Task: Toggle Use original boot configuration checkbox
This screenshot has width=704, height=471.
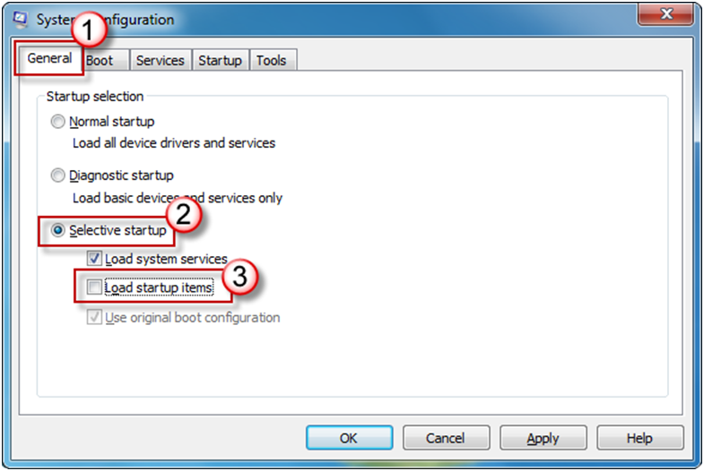Action: click(x=94, y=318)
